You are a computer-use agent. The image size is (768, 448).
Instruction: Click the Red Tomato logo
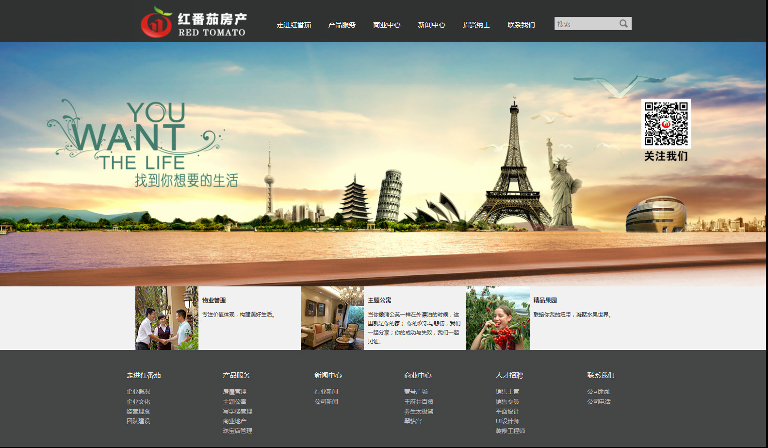[x=194, y=22]
